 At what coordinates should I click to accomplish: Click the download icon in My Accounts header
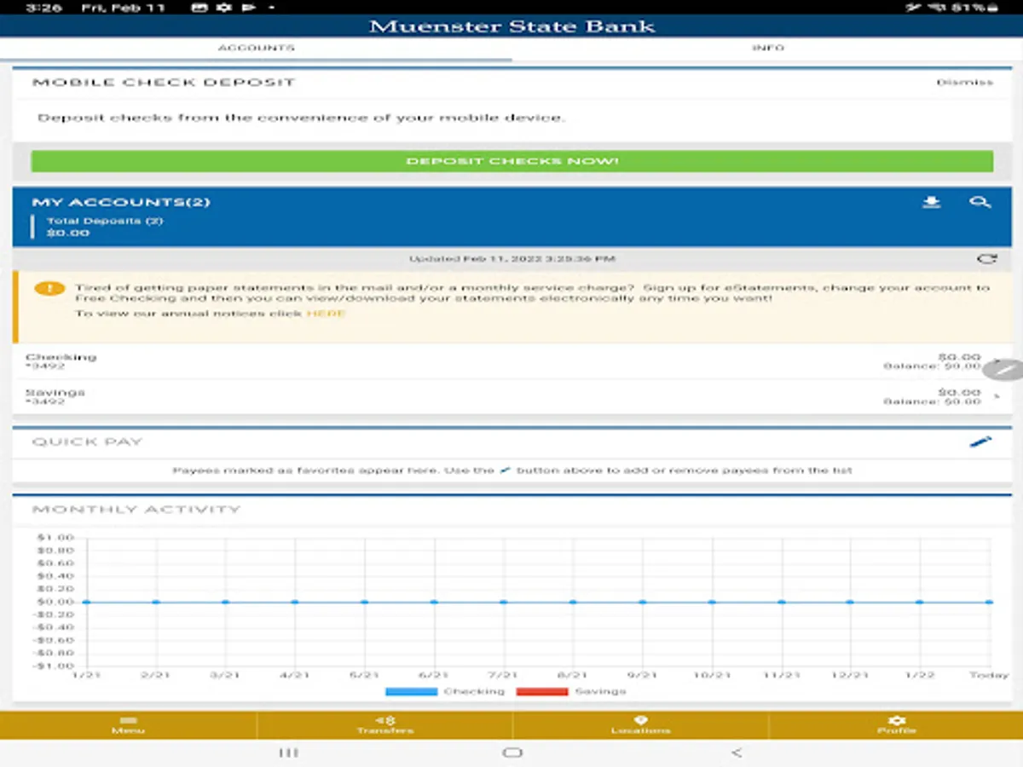[x=932, y=202]
